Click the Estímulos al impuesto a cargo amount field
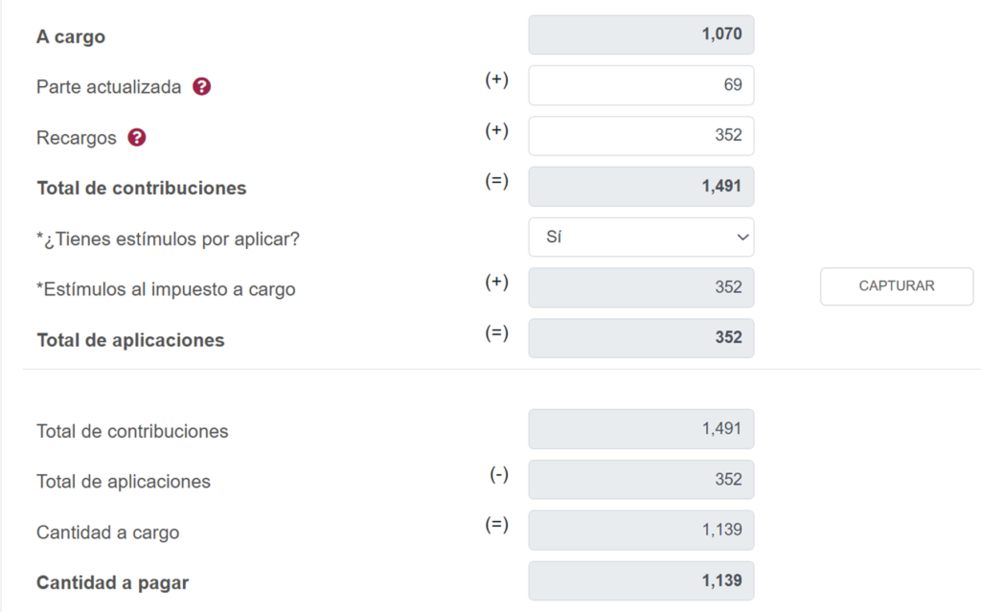The image size is (981, 612). coord(641,287)
